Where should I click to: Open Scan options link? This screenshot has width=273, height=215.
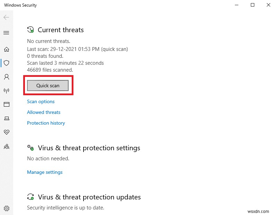point(41,101)
